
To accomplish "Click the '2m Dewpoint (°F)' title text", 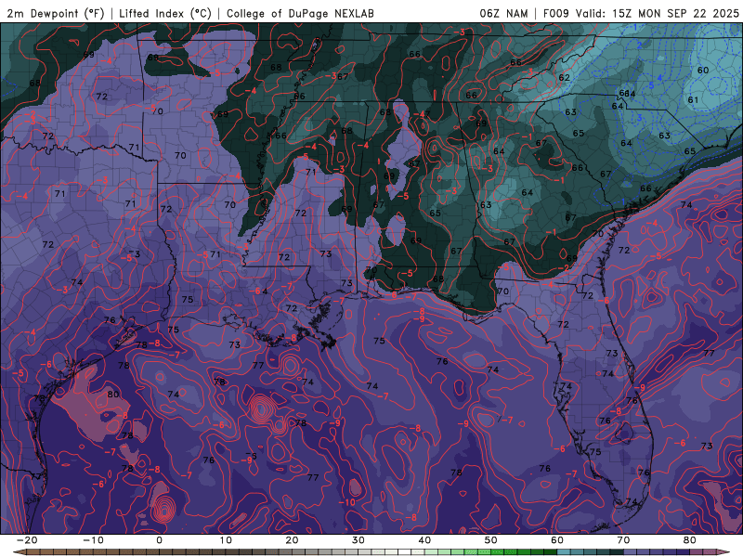I will click(55, 13).
